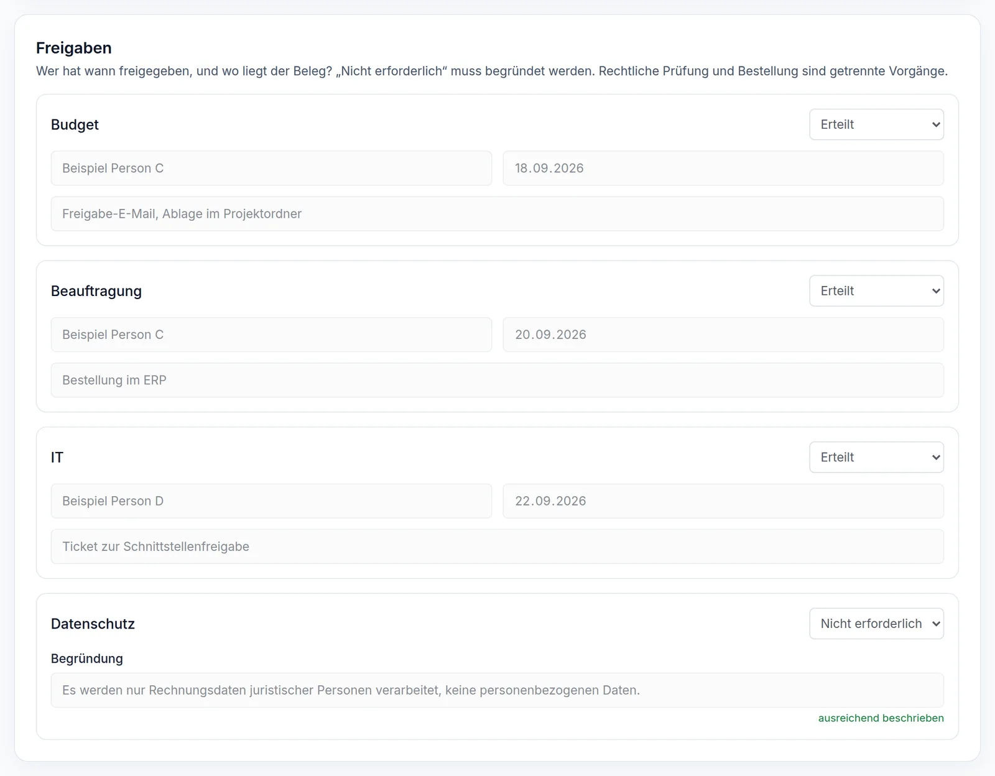Click the Datenschutz Begründung text field
The image size is (995, 776).
point(497,690)
